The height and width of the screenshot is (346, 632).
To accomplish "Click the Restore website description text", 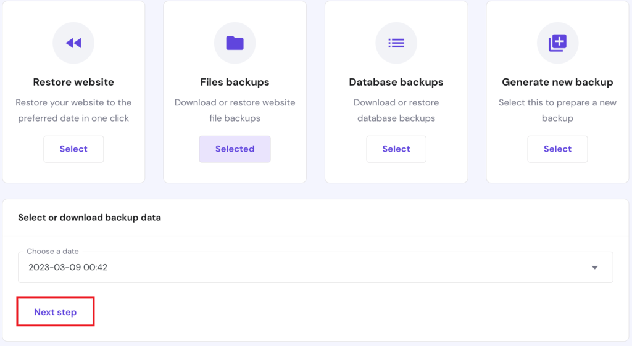I will (73, 110).
